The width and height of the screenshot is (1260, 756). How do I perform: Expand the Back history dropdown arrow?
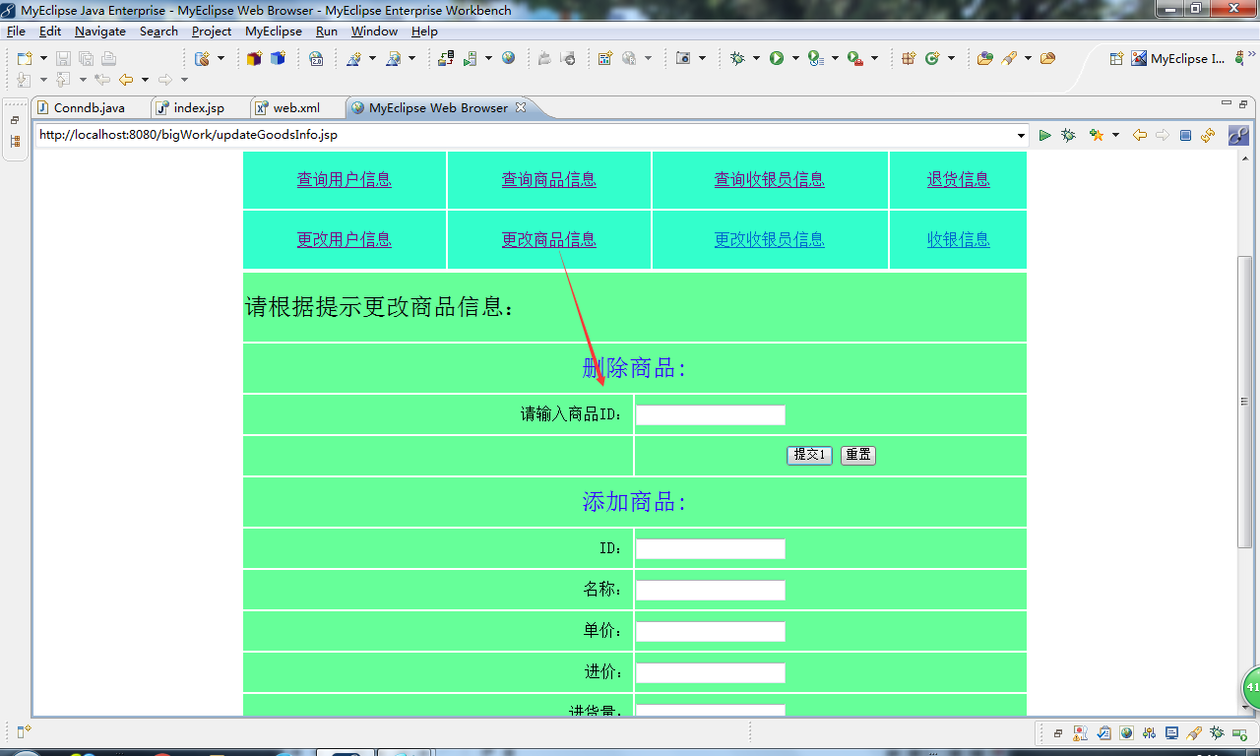click(x=145, y=80)
